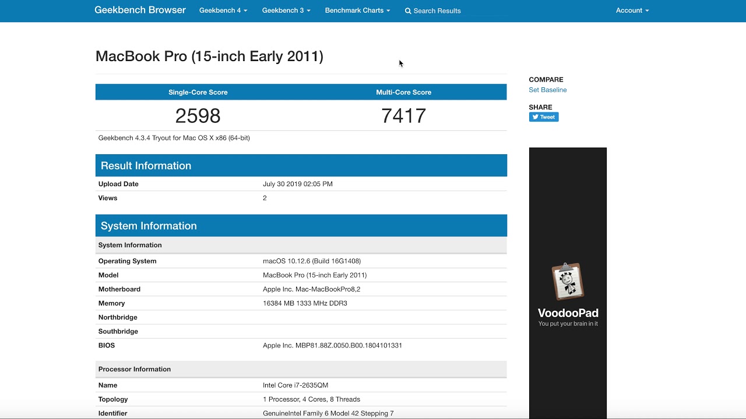The image size is (746, 419).
Task: Click the Set Baseline link
Action: click(x=547, y=90)
